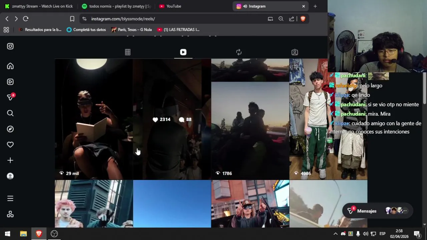Switch to the YouTube browser tab
This screenshot has height=240, width=427.
pos(193,6)
